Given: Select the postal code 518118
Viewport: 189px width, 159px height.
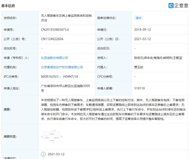Looking at the screenshot, I should pyautogui.click(x=139, y=88).
